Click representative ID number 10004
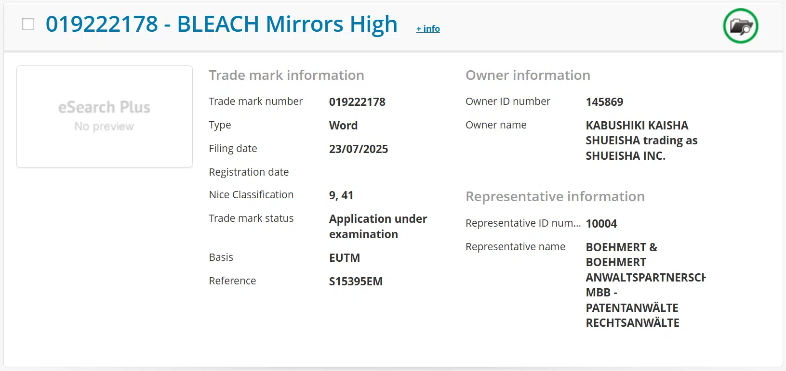This screenshot has height=371, width=786. point(601,224)
